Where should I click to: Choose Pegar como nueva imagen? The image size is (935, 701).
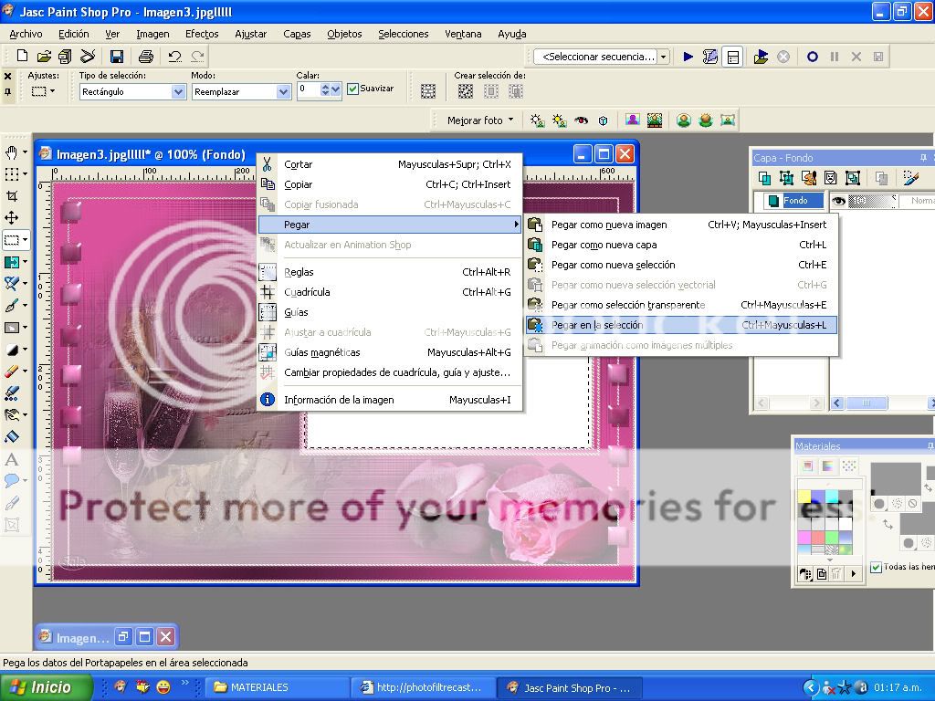(x=681, y=225)
